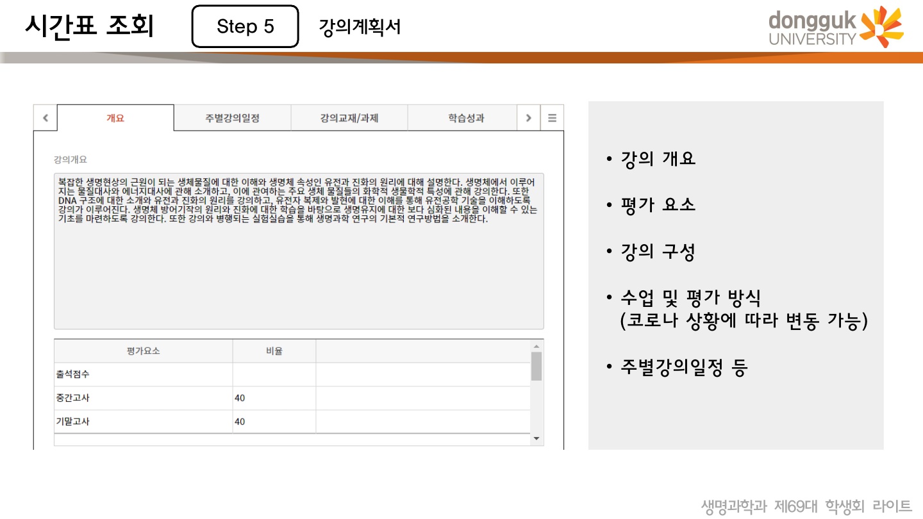This screenshot has width=923, height=519.
Task: Click the evaluation table scroll down arrow
Action: [x=536, y=439]
